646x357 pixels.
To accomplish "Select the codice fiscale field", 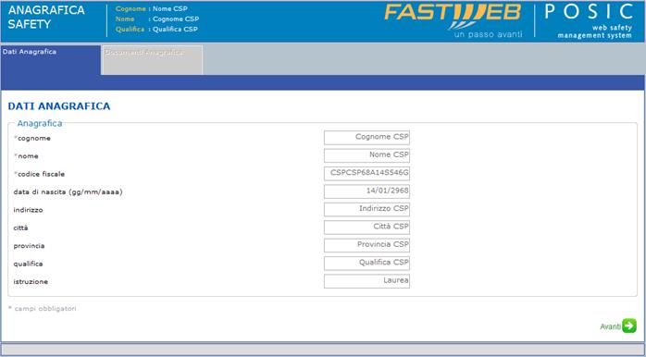I will (366, 174).
